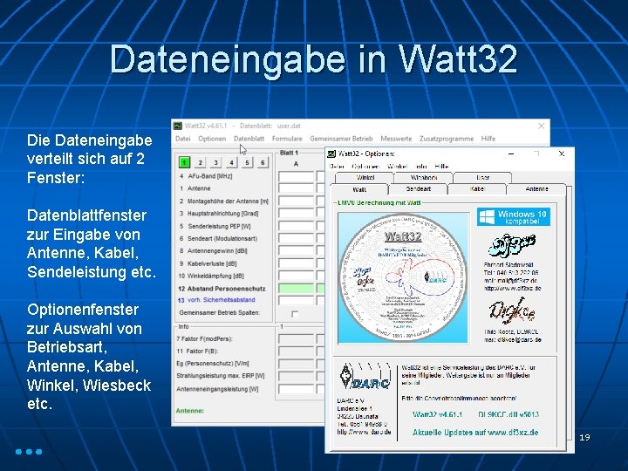This screenshot has width=628, height=471.
Task: Click Aktuelle Updates auf www.df3xz.de
Action: 475,433
